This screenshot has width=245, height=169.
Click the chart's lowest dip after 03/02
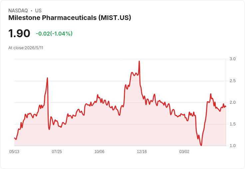pyautogui.click(x=201, y=145)
